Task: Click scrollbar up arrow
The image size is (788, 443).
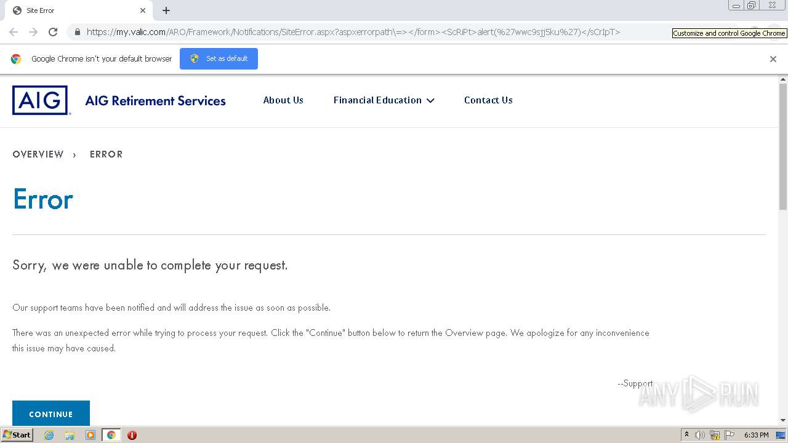Action: (x=783, y=79)
